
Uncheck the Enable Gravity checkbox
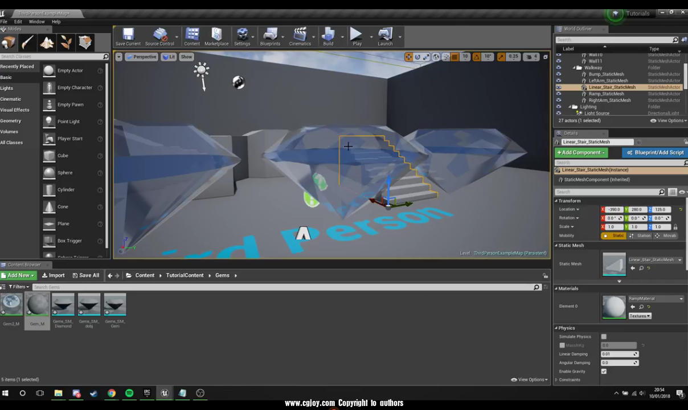click(x=604, y=371)
